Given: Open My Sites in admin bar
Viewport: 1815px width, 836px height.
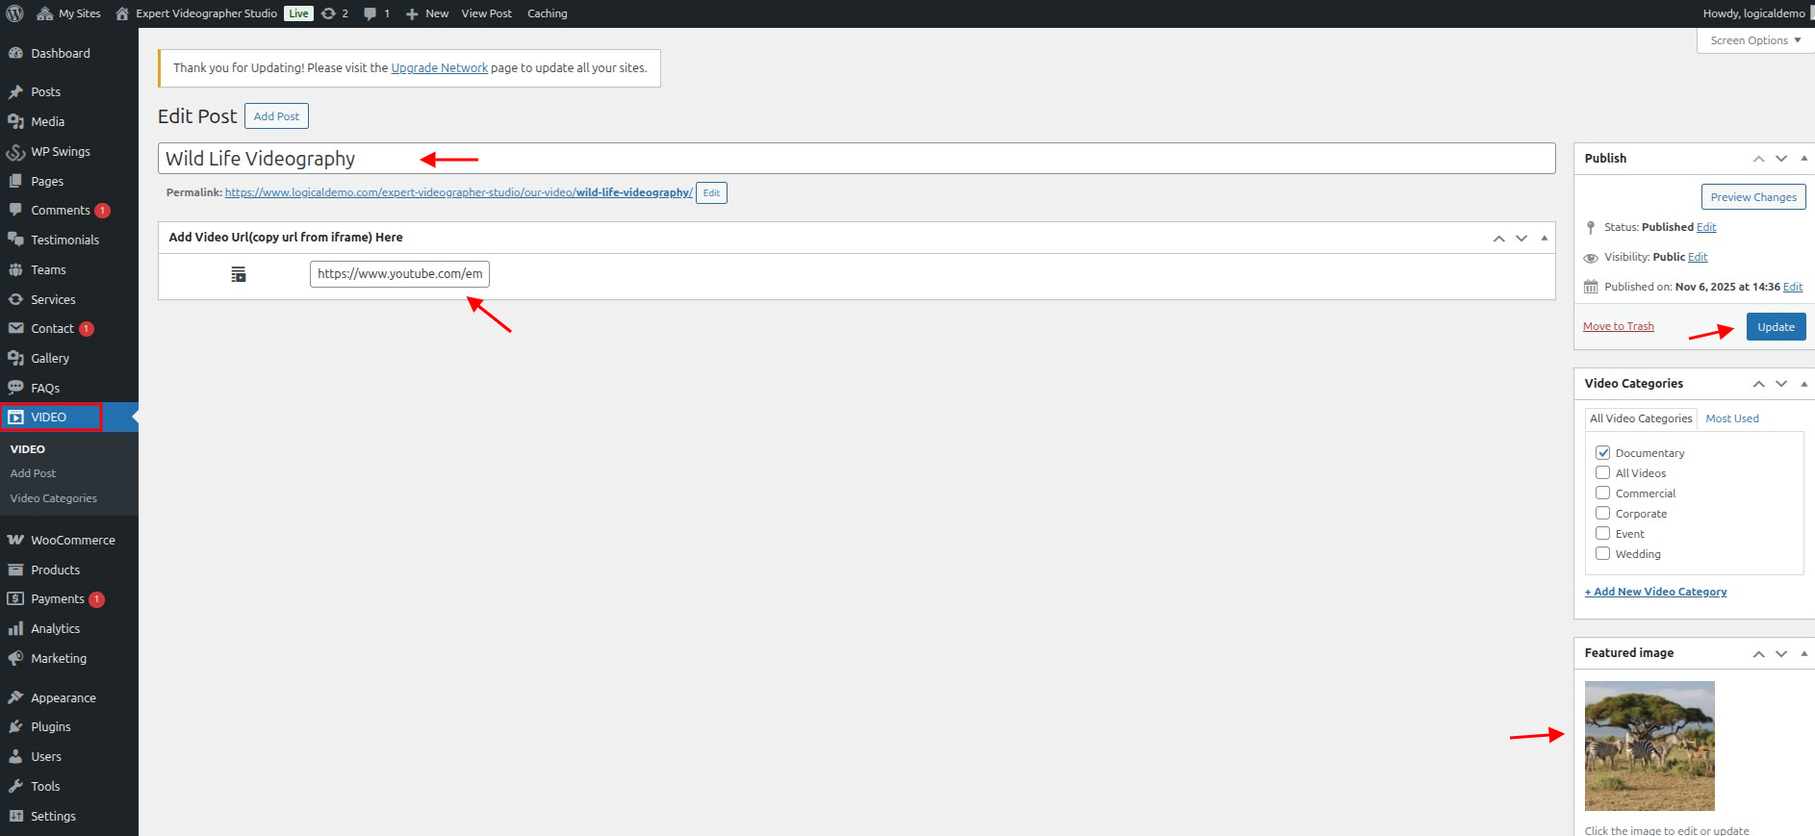Looking at the screenshot, I should (x=68, y=13).
